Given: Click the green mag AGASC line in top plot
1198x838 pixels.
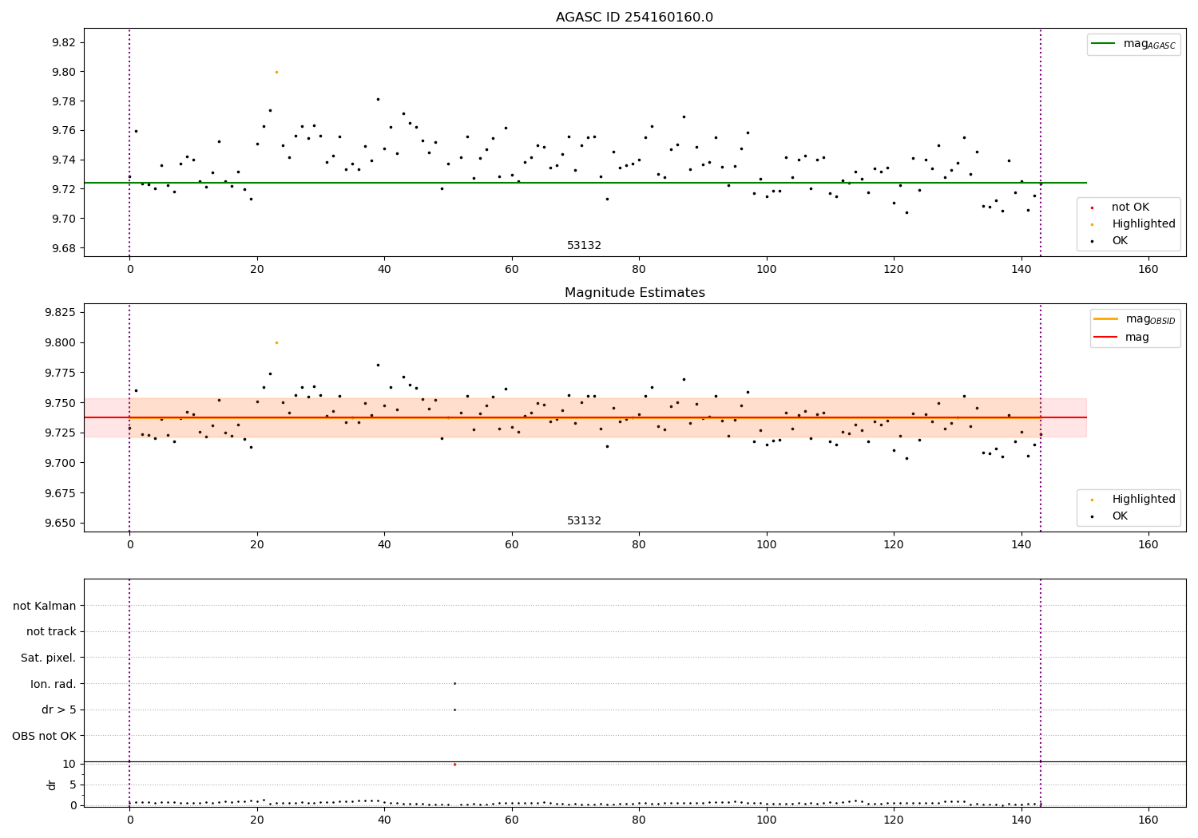Looking at the screenshot, I should point(585,183).
